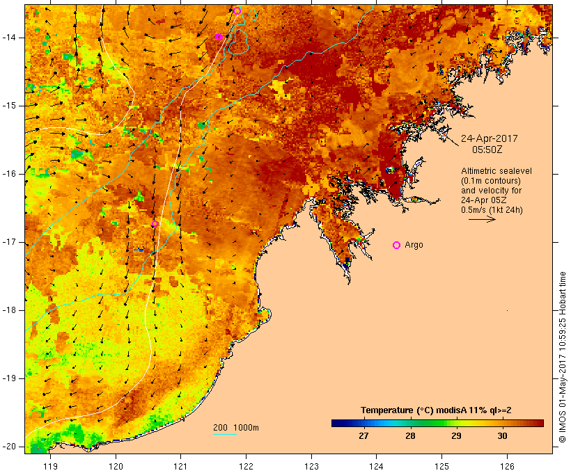
Task: Click the colorbar value '28'
Action: click(410, 435)
